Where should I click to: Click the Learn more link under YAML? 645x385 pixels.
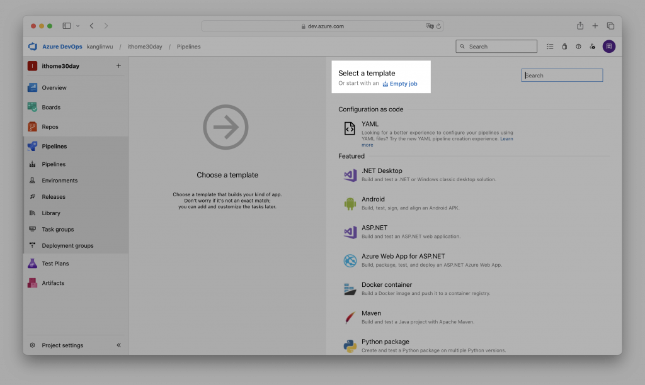[506, 139]
